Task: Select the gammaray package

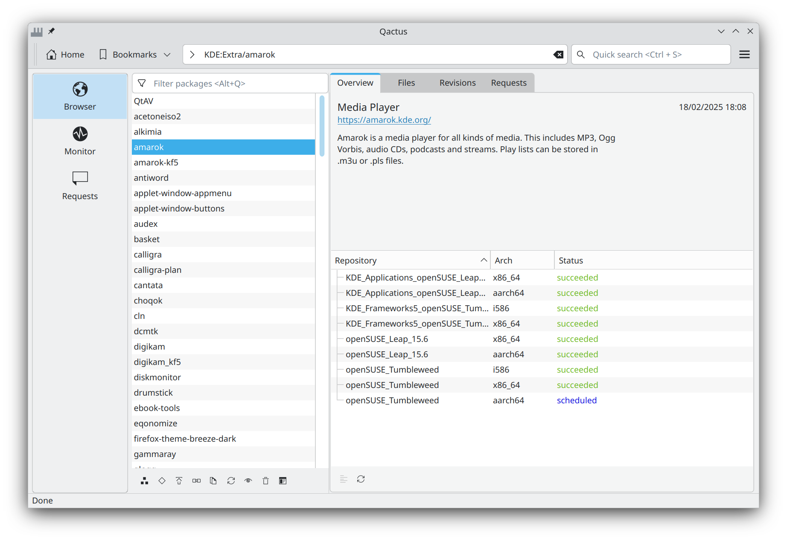Action: click(x=223, y=454)
